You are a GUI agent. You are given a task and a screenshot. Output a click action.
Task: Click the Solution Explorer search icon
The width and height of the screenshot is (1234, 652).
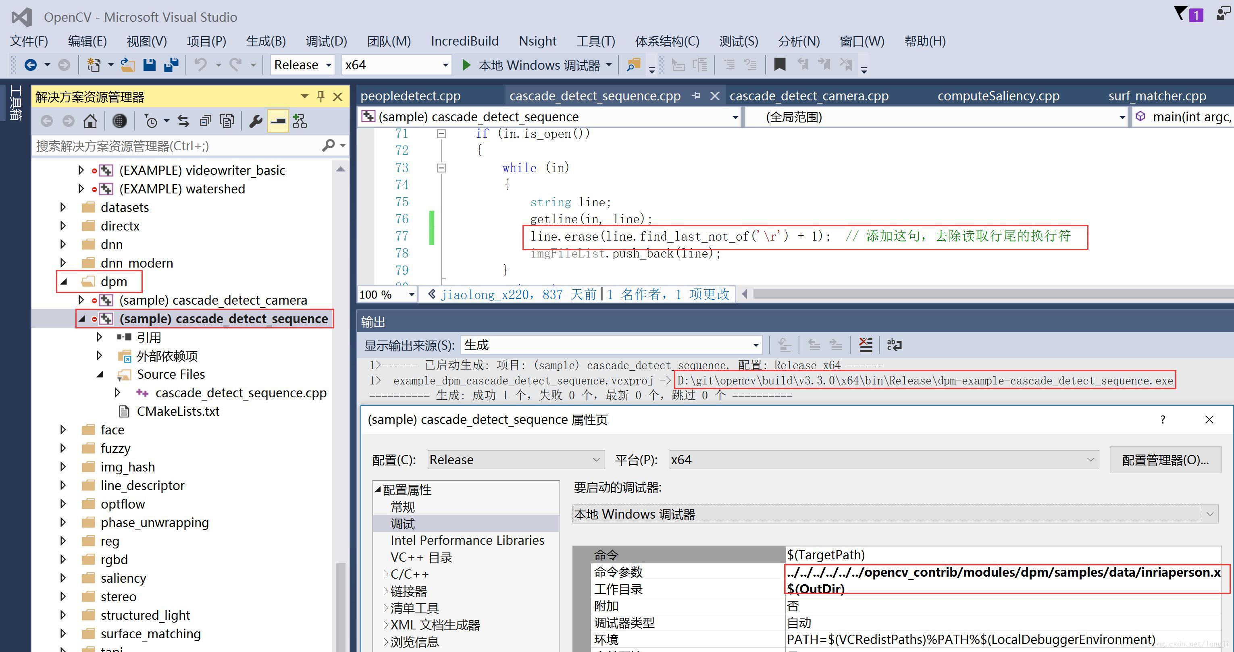pyautogui.click(x=327, y=147)
